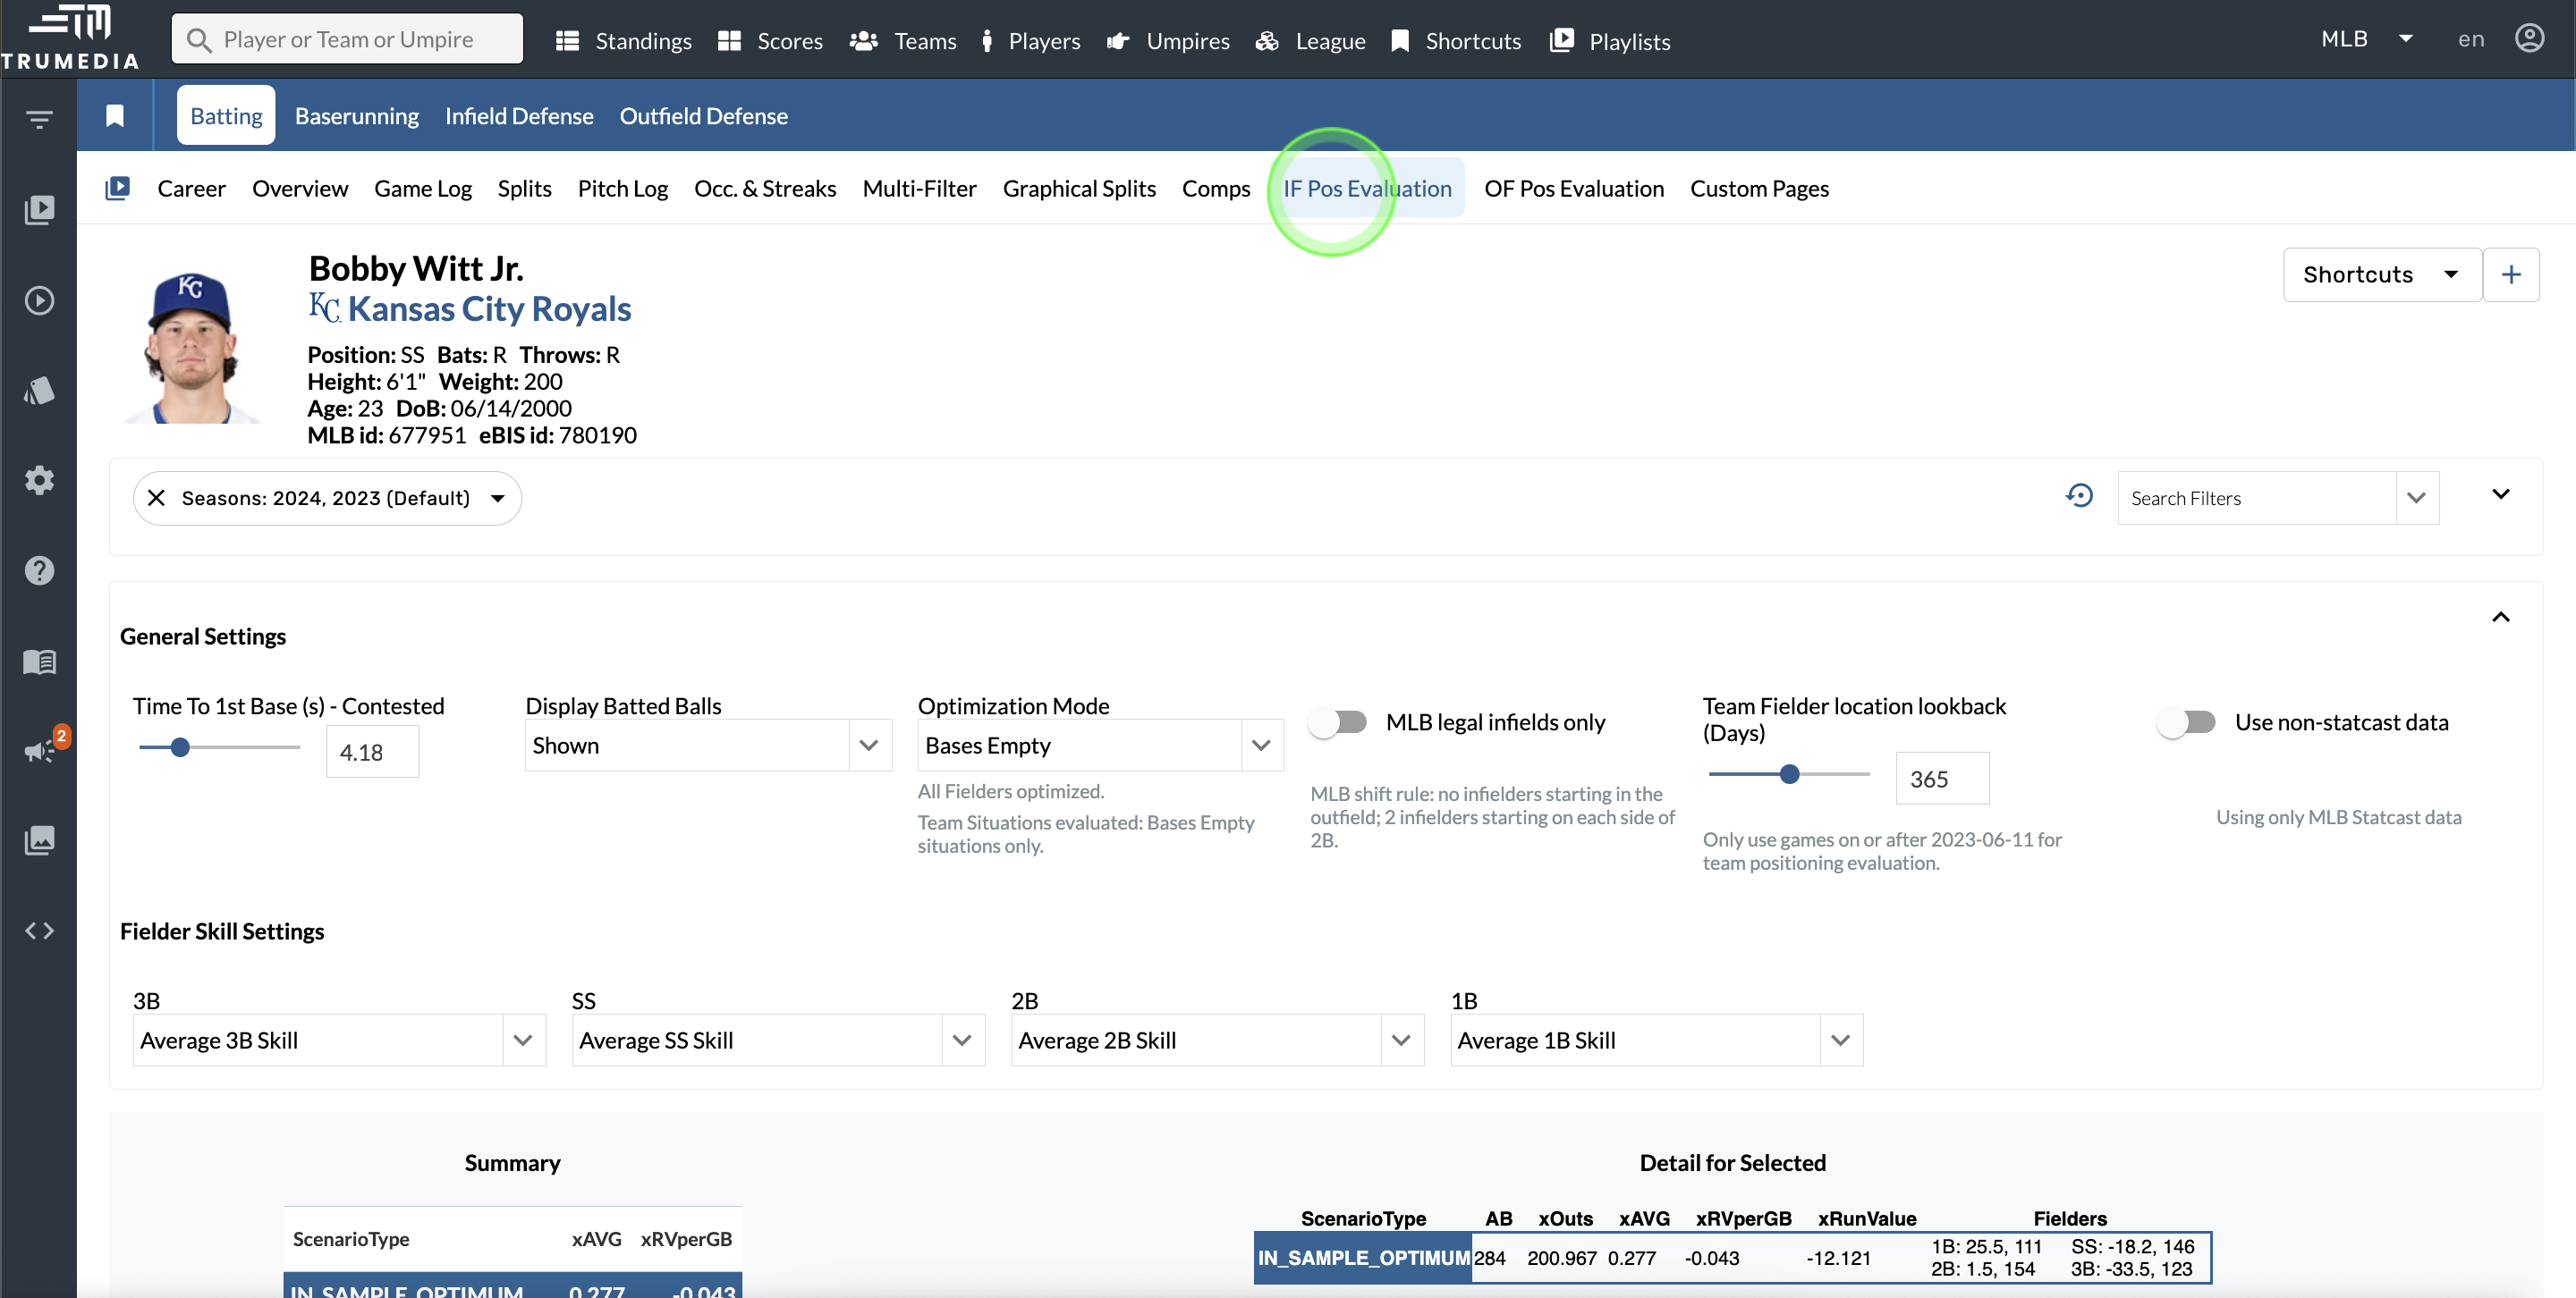Click the announcements megaphone icon with badge
Viewport: 2576px width, 1298px height.
click(39, 750)
